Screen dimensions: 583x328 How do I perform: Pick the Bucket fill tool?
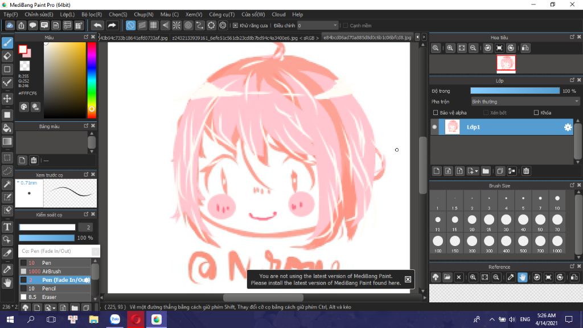point(7,128)
